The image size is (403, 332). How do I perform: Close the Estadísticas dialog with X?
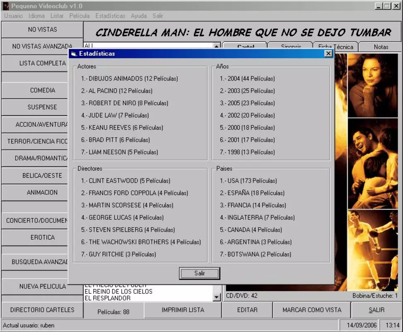328,54
